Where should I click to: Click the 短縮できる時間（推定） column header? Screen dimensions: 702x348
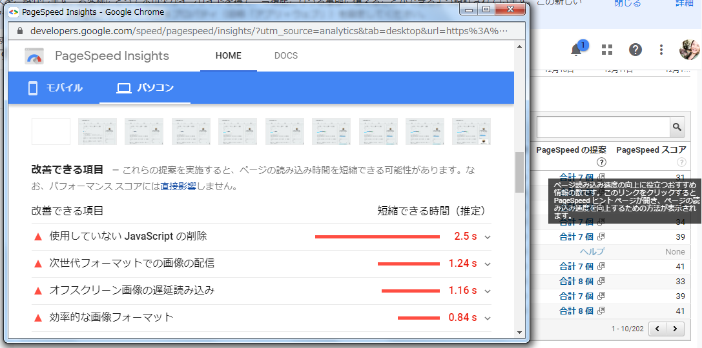431,210
